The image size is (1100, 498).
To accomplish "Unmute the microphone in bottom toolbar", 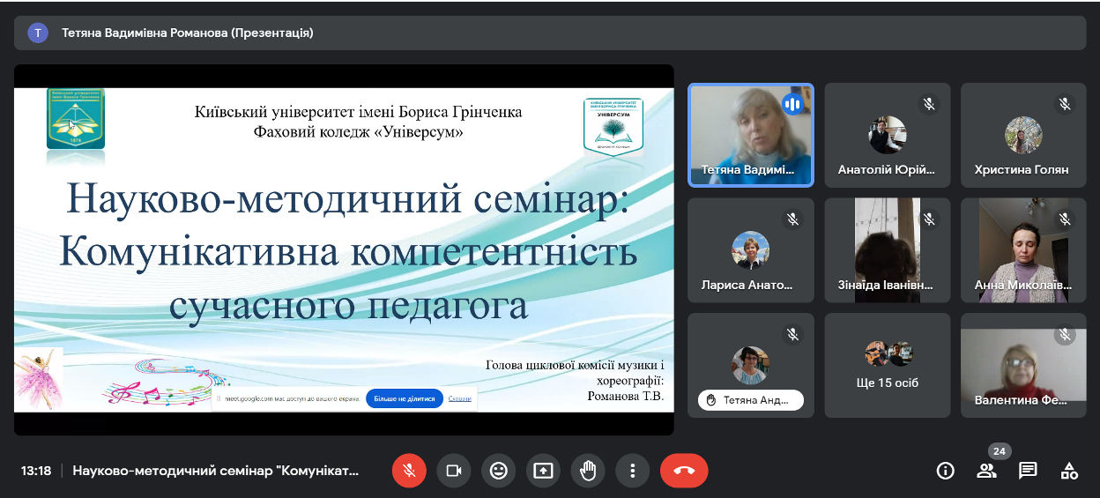I will pyautogui.click(x=409, y=471).
